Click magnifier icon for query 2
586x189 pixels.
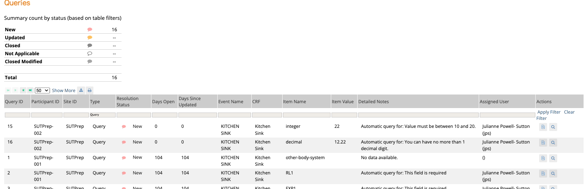tap(553, 173)
